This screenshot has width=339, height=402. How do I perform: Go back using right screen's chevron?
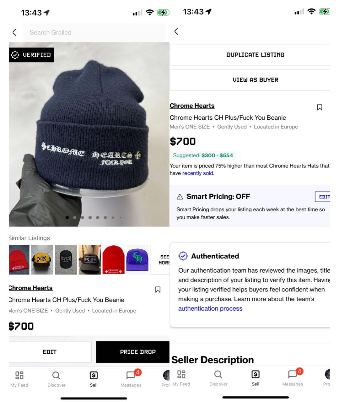tap(176, 31)
